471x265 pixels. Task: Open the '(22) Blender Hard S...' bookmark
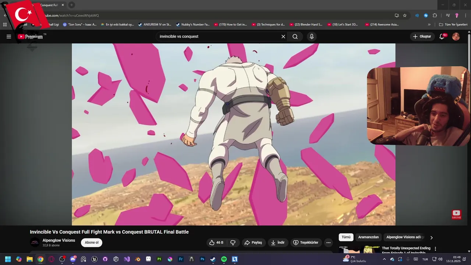point(306,25)
